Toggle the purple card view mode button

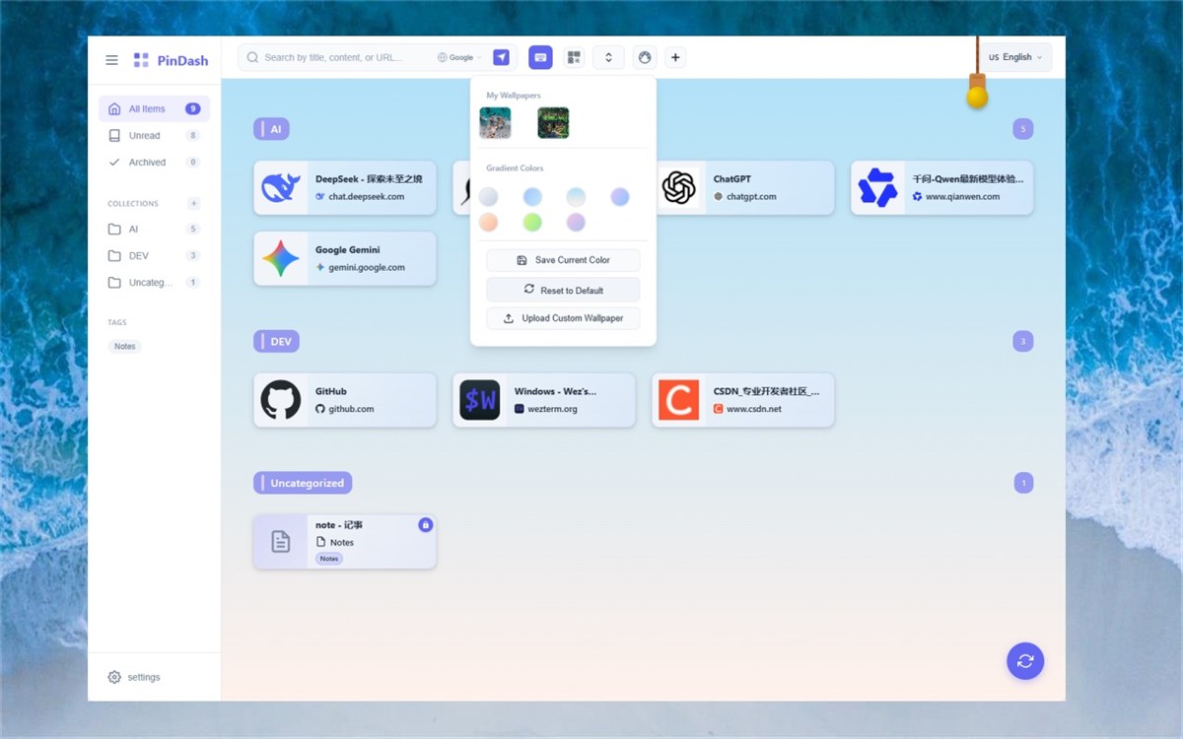point(540,57)
